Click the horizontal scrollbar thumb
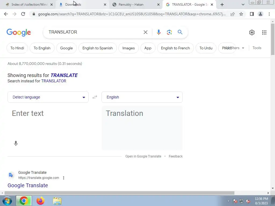The width and height of the screenshot is (275, 206). [x=120, y=193]
